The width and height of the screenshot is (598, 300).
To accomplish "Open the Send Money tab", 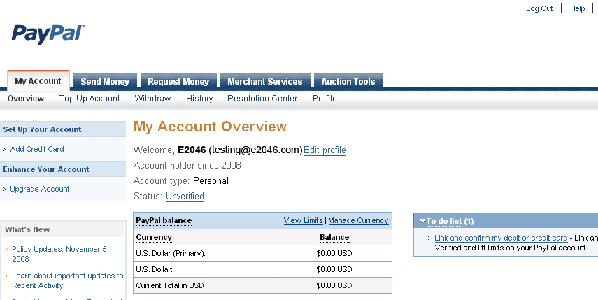I will pyautogui.click(x=105, y=82).
